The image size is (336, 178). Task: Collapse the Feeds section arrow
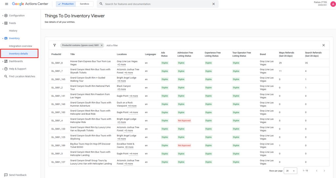[3, 23]
